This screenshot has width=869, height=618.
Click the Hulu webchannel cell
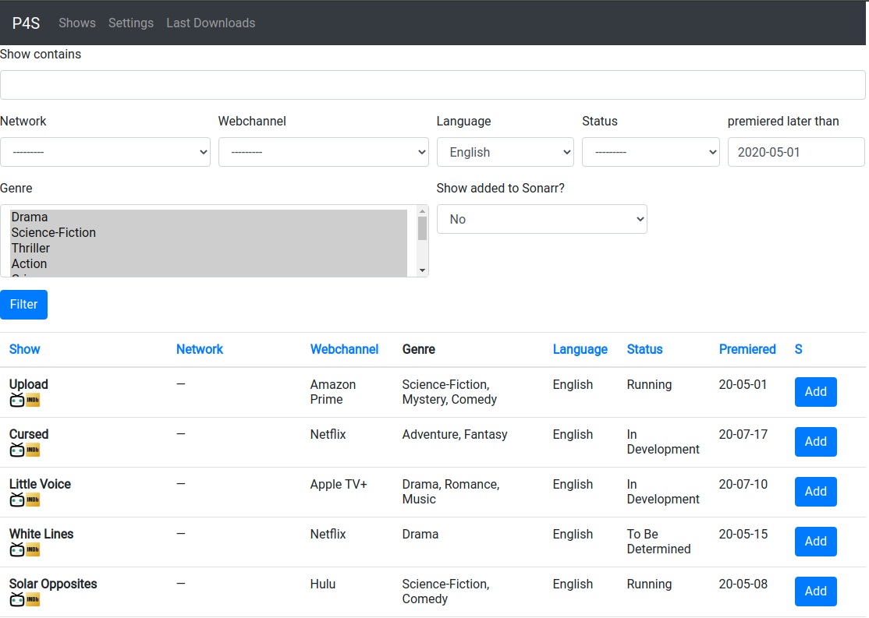(322, 584)
